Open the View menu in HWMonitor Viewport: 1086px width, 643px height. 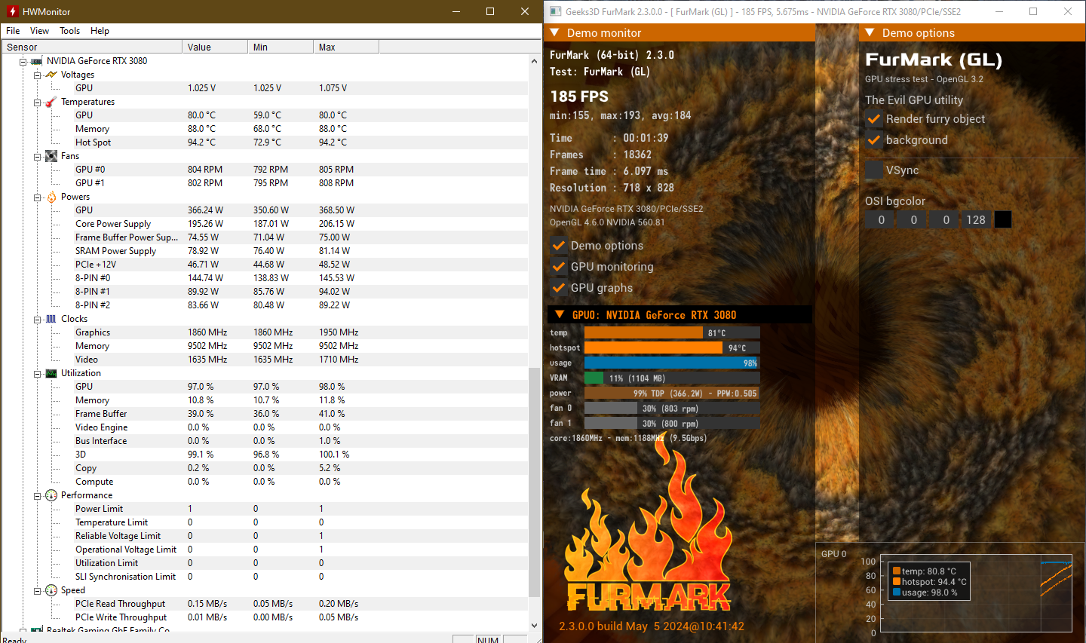tap(39, 31)
